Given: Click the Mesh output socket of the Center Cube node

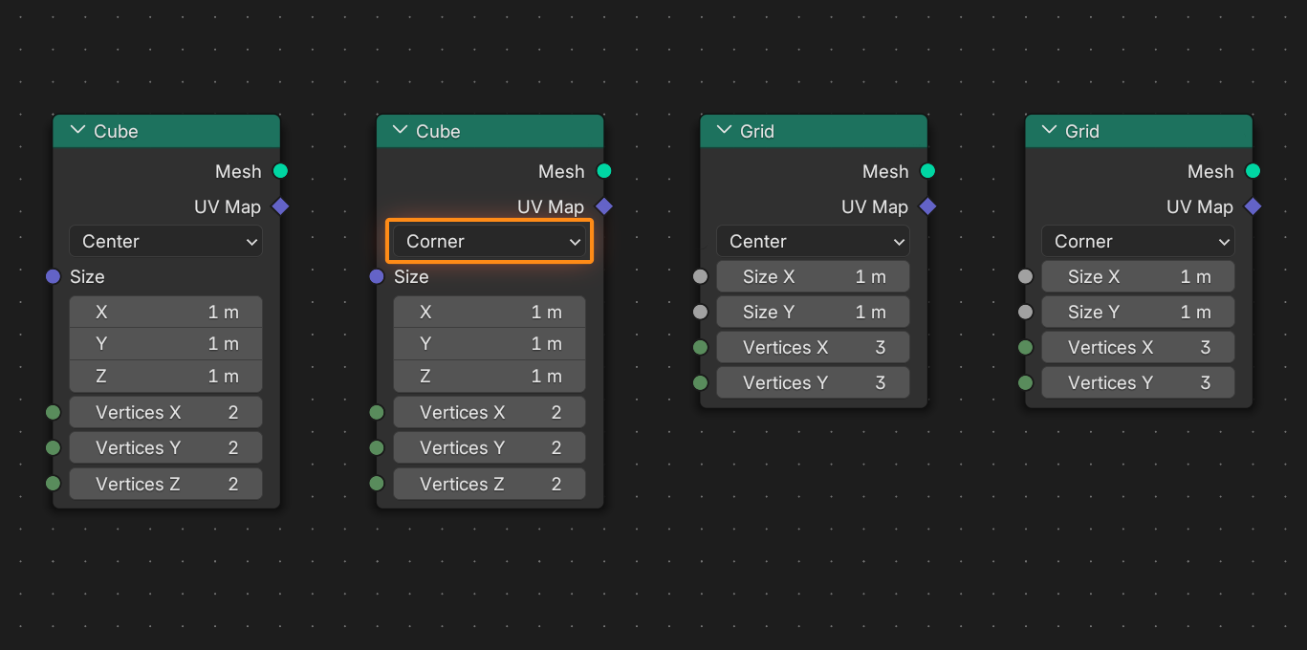Looking at the screenshot, I should click(x=280, y=171).
